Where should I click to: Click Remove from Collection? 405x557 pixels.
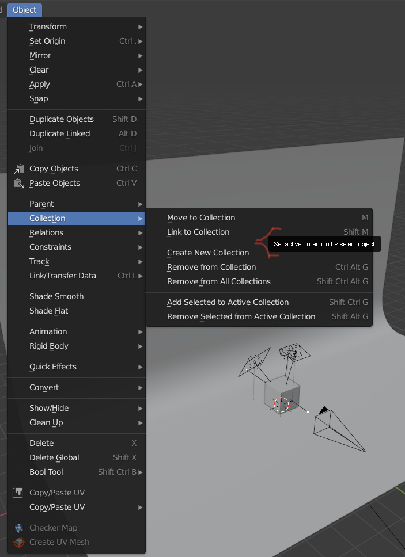(x=259, y=267)
